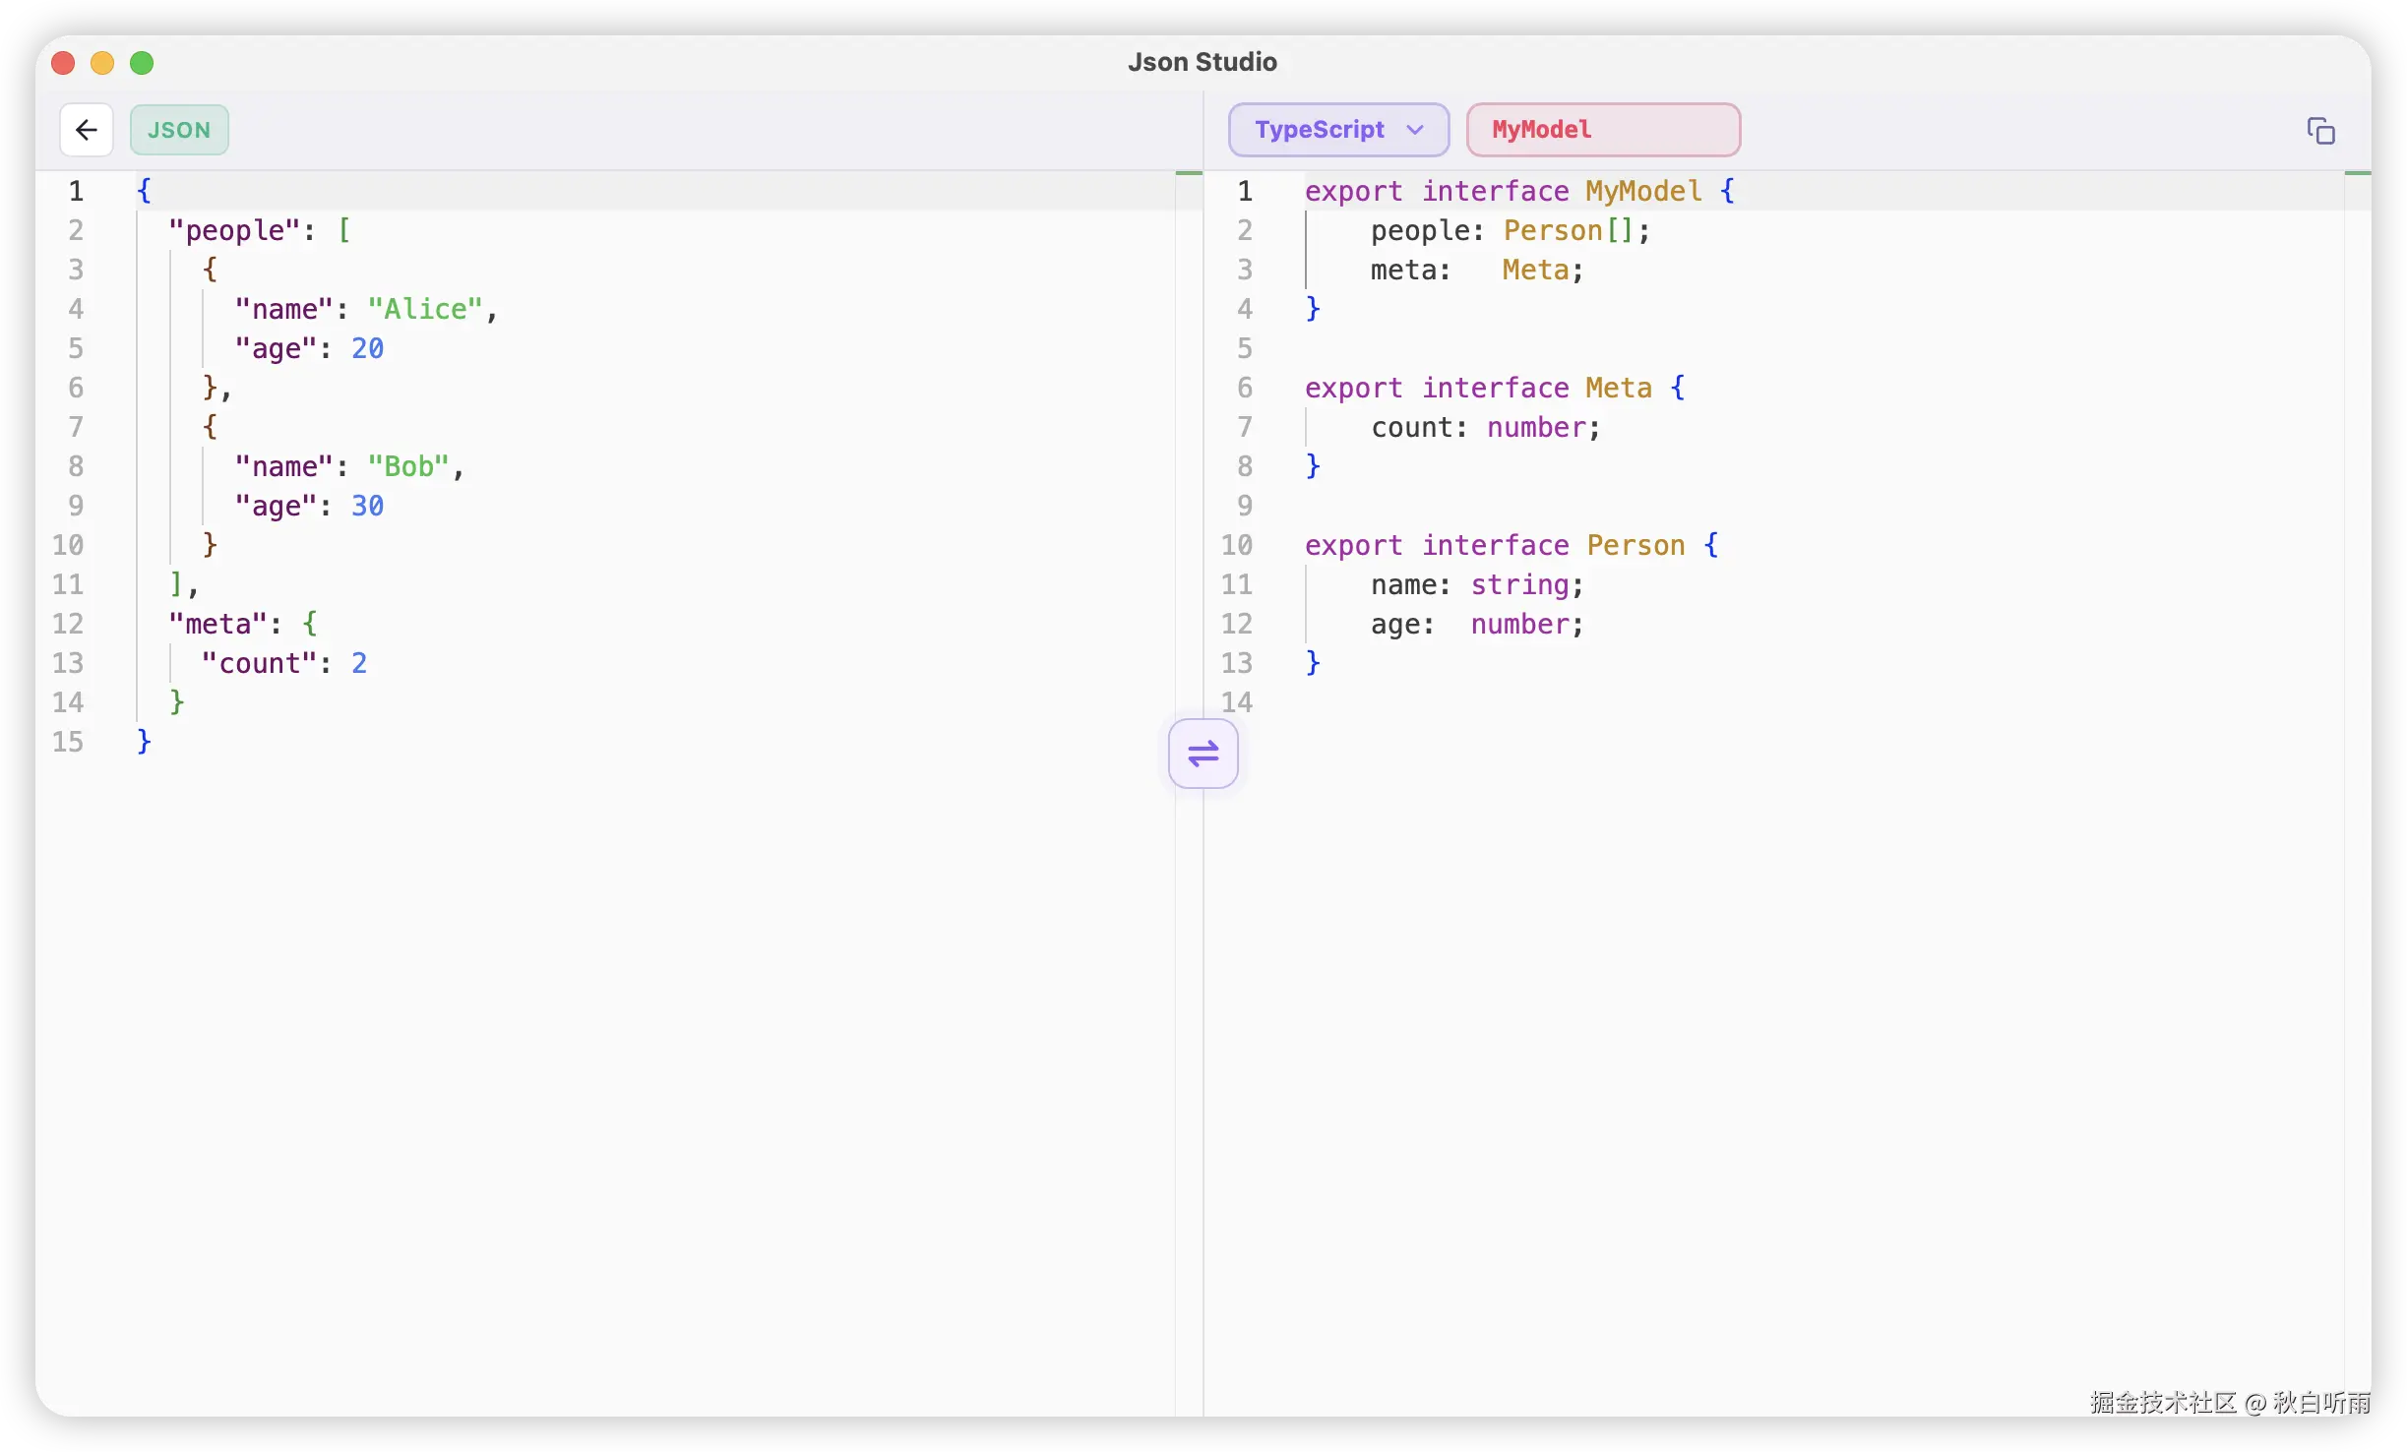The height and width of the screenshot is (1452, 2407).
Task: Place cursor inside the JSON editor
Action: [x=590, y=443]
